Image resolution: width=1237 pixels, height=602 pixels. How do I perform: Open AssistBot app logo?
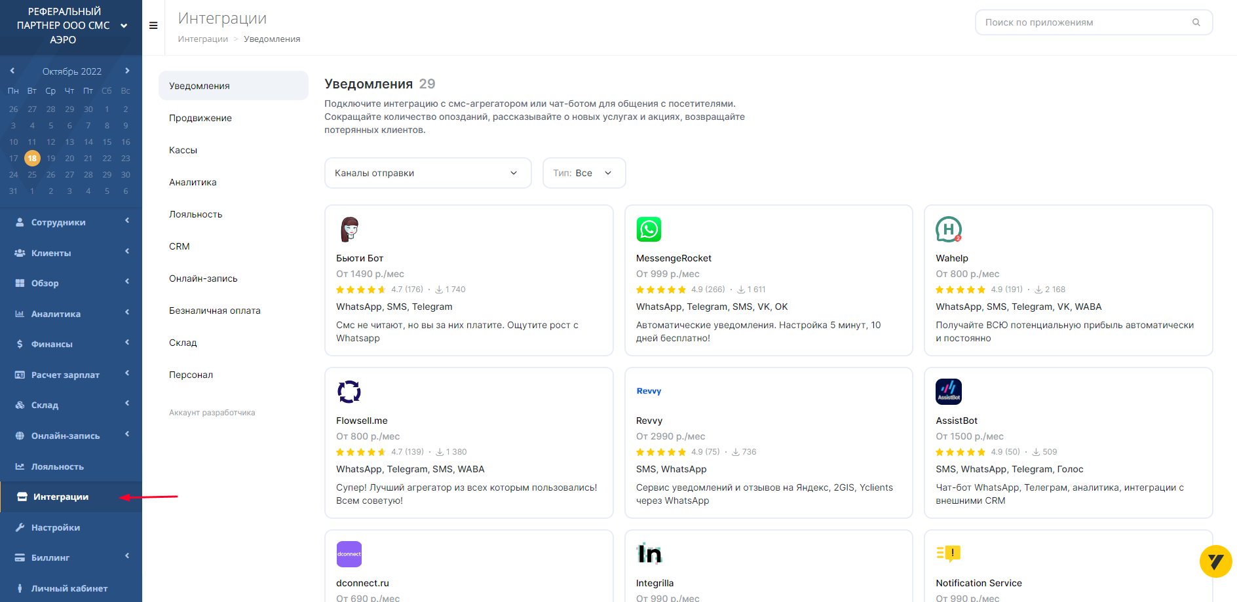click(x=949, y=392)
